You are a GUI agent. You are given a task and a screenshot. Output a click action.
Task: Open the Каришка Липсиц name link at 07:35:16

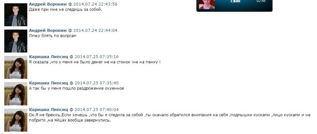coord(49,57)
